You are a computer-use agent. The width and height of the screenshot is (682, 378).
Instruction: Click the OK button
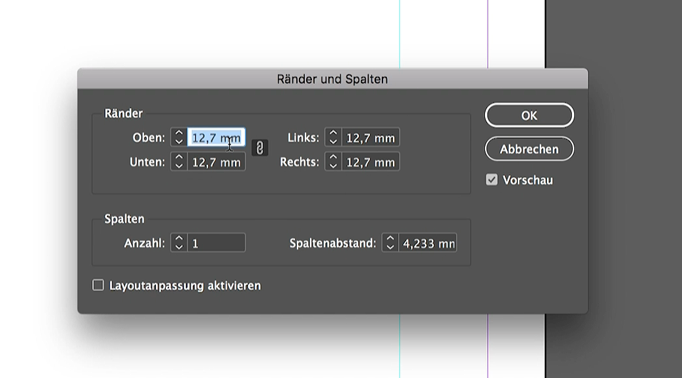point(529,115)
